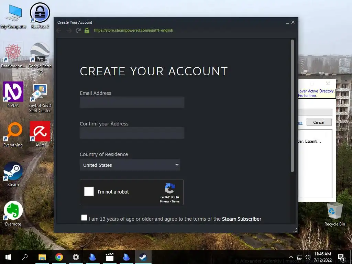Select the DataWagon desktop shortcut
Viewport: 352px width, 264px height.
point(13,55)
